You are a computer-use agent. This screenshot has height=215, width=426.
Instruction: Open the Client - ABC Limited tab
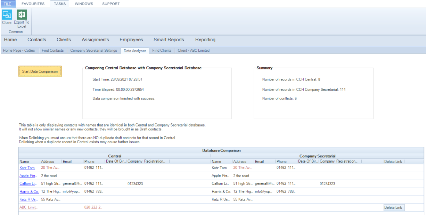194,50
